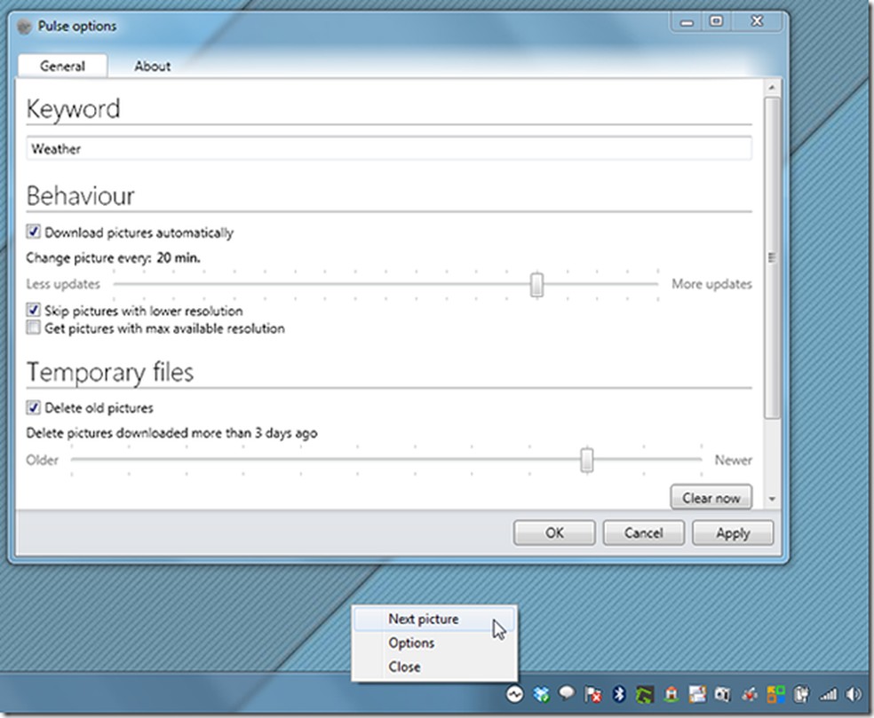The height and width of the screenshot is (718, 874).
Task: Uncheck Download pictures automatically
Action: [34, 232]
